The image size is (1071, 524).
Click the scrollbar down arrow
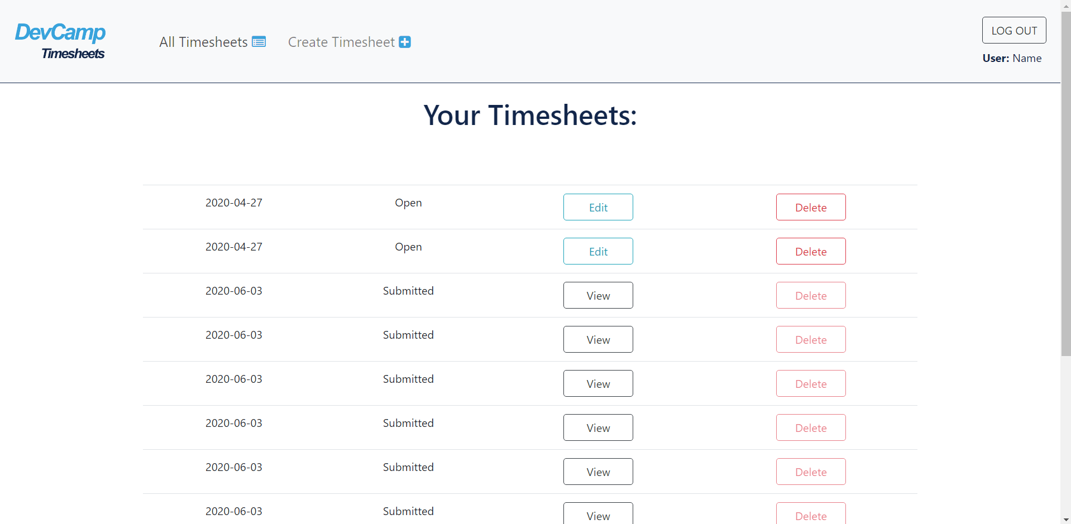[x=1065, y=519]
